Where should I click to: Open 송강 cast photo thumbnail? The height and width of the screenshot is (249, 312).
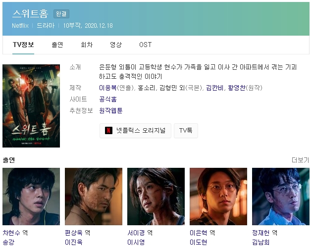coord(31,197)
